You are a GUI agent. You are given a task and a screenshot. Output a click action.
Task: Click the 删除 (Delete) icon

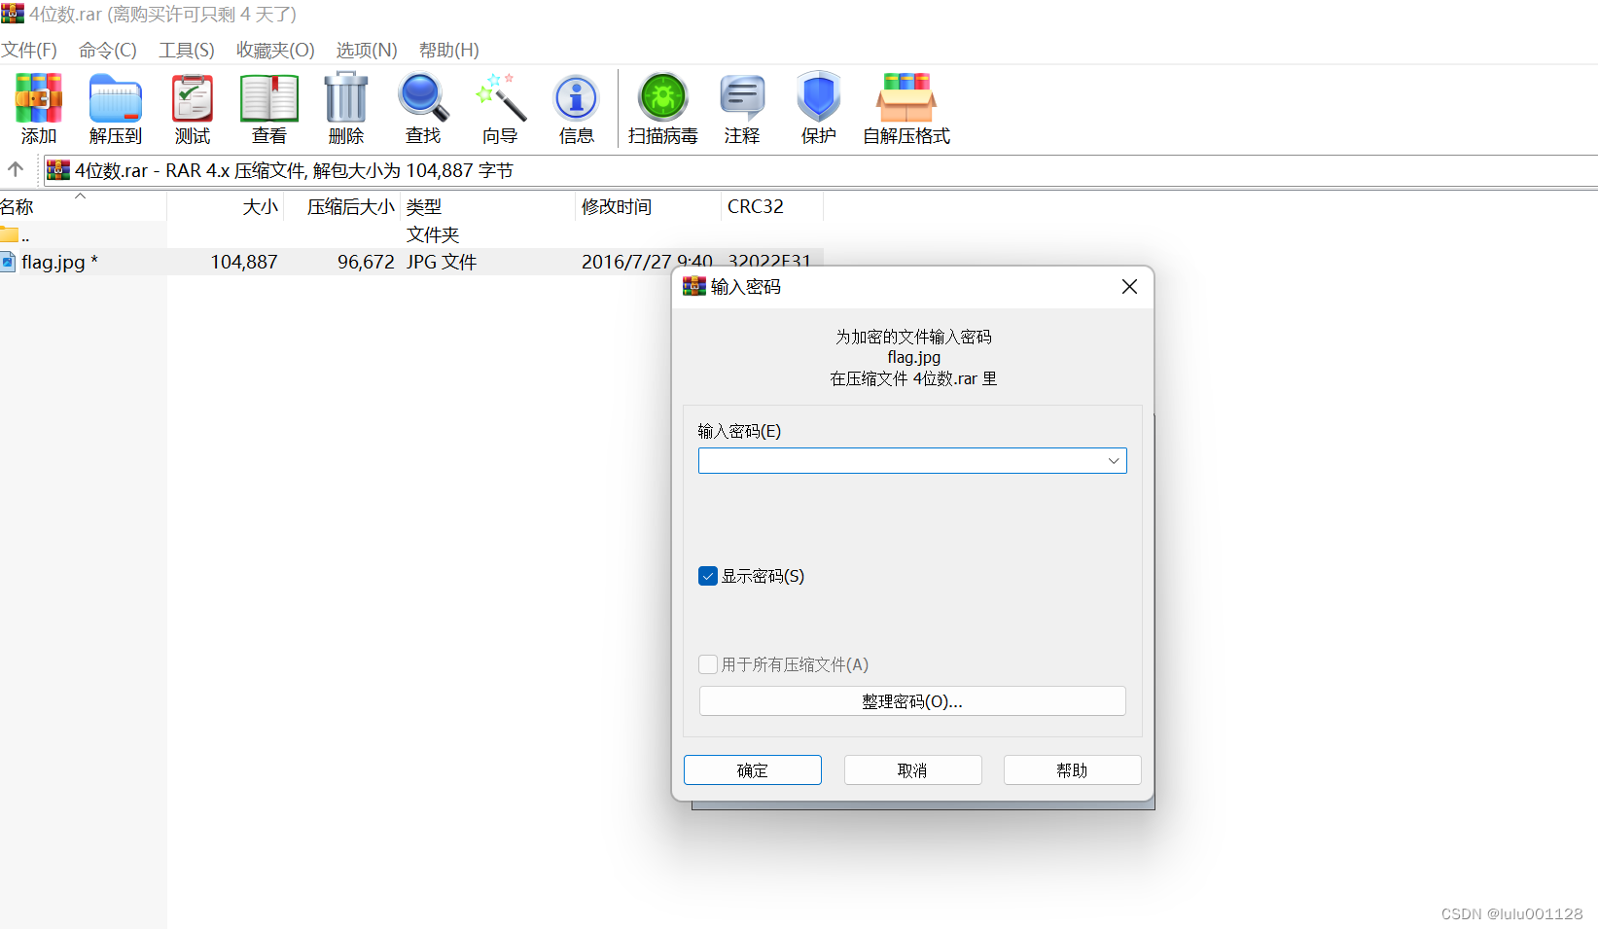345,107
